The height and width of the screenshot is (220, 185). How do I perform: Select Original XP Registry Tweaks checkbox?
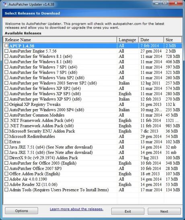(x=6, y=104)
